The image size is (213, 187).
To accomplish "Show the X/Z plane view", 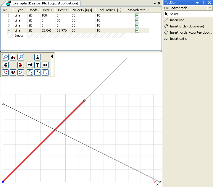I will click(38, 73).
